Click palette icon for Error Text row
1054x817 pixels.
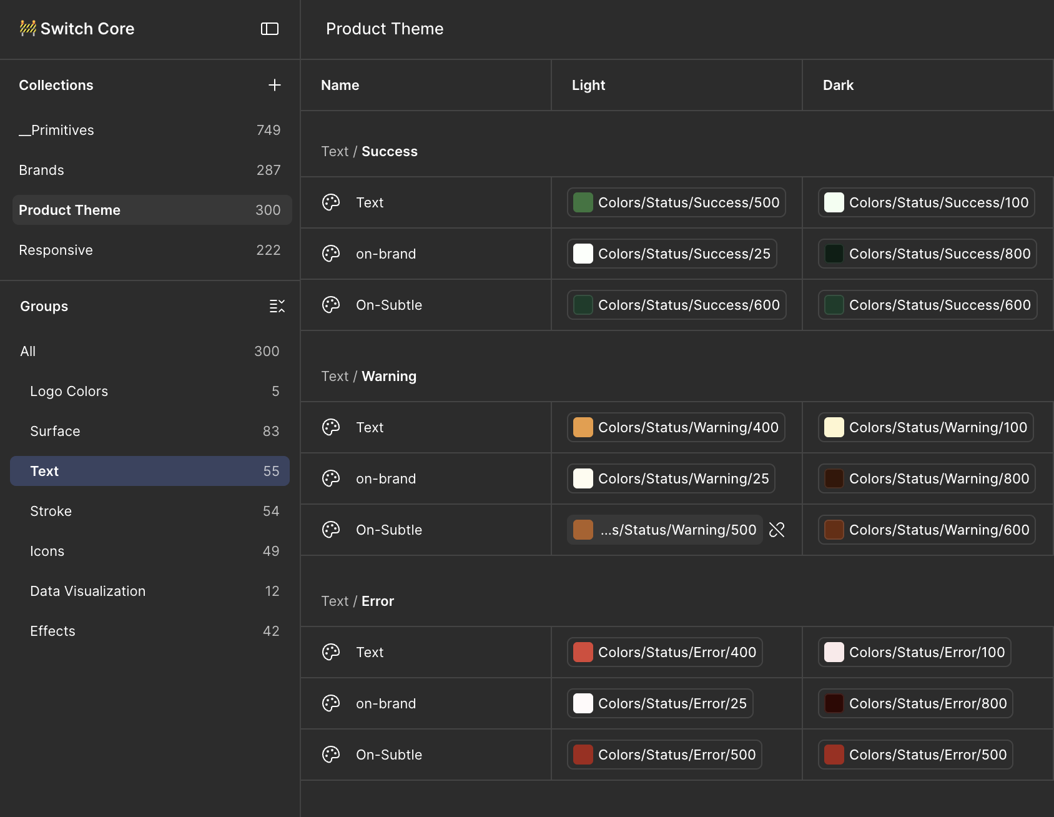point(331,652)
